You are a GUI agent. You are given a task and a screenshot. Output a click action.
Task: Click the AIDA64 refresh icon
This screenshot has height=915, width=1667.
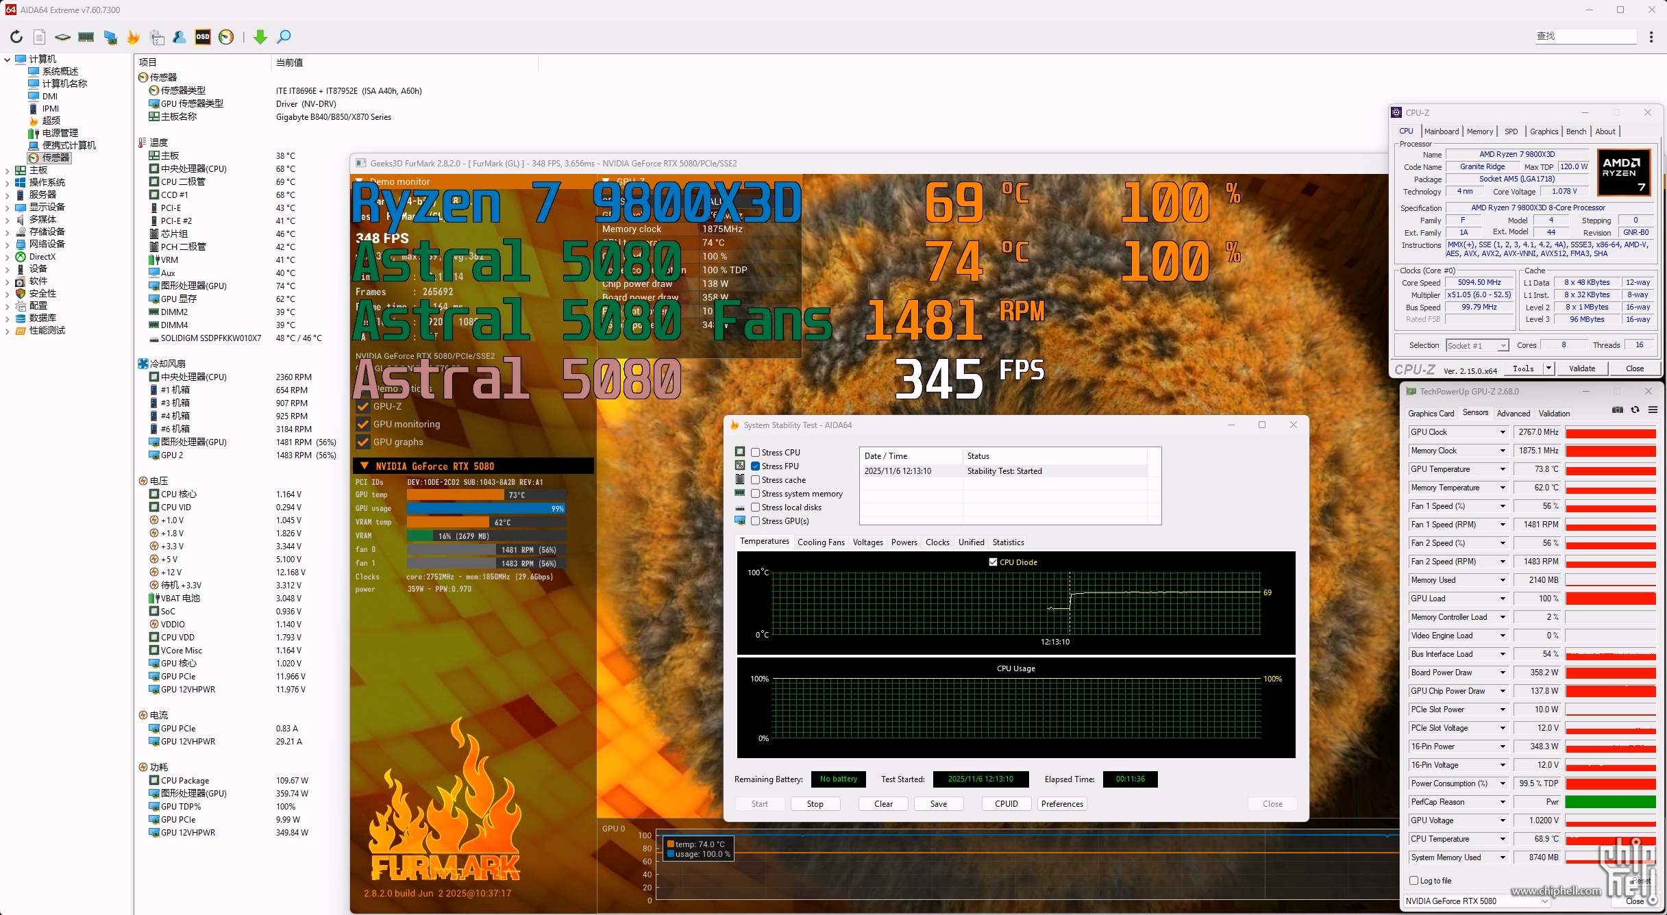coord(16,37)
